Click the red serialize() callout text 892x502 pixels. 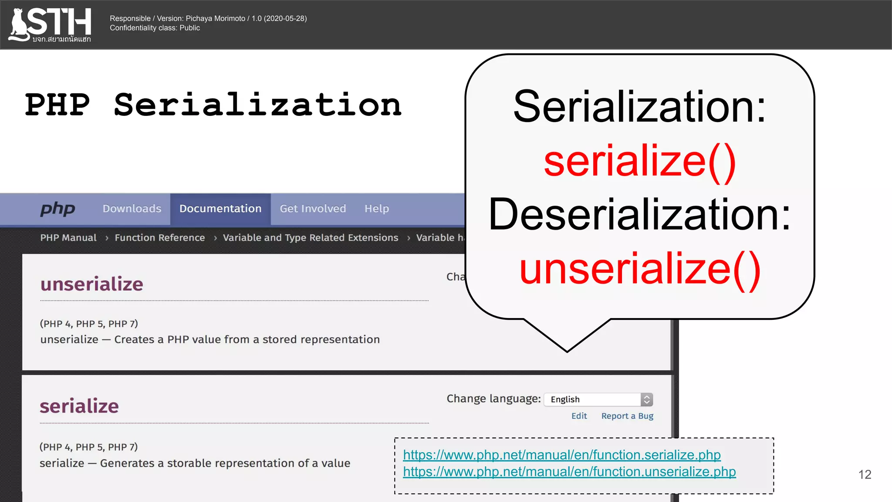(640, 161)
